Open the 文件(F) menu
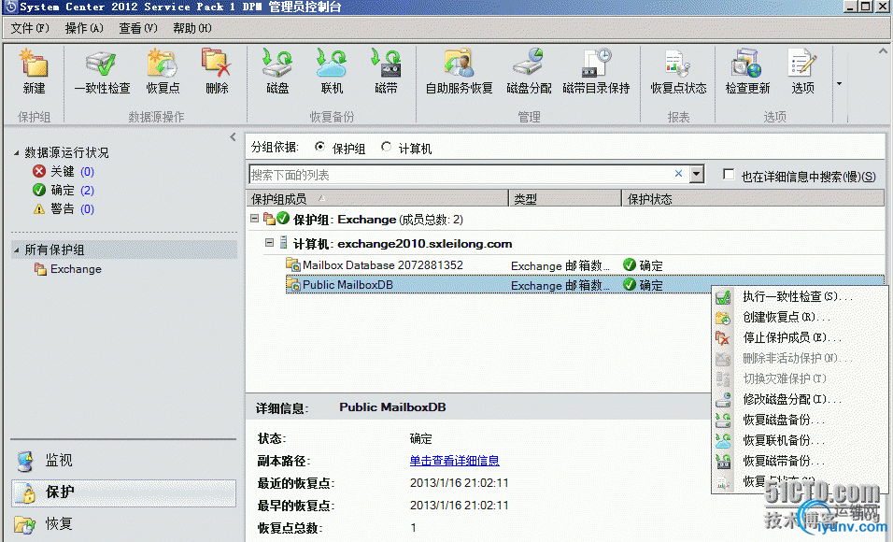893x542 pixels. tap(30, 28)
